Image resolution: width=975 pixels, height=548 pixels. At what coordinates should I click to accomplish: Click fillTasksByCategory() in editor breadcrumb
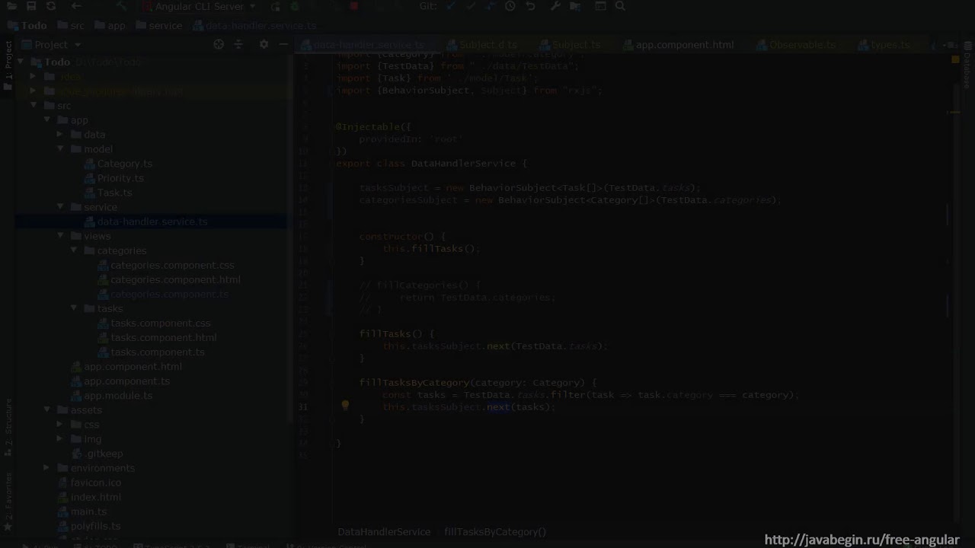(x=495, y=532)
